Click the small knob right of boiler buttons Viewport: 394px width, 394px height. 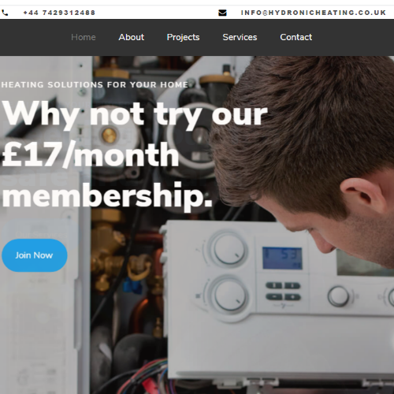pyautogui.click(x=339, y=296)
